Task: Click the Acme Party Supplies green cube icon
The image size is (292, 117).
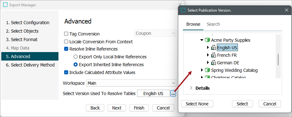Action: [207, 40]
